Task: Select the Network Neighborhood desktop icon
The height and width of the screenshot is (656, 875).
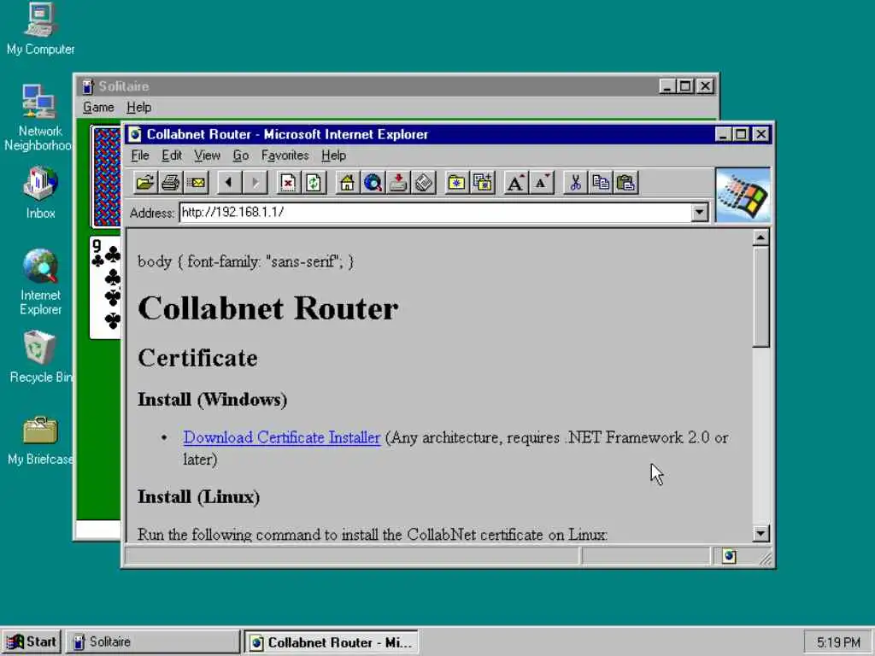Action: point(38,118)
